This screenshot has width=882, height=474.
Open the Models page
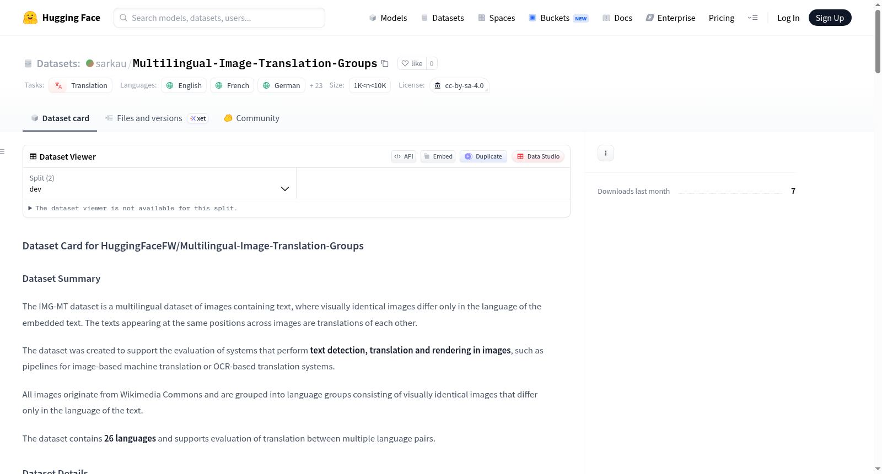(x=388, y=18)
